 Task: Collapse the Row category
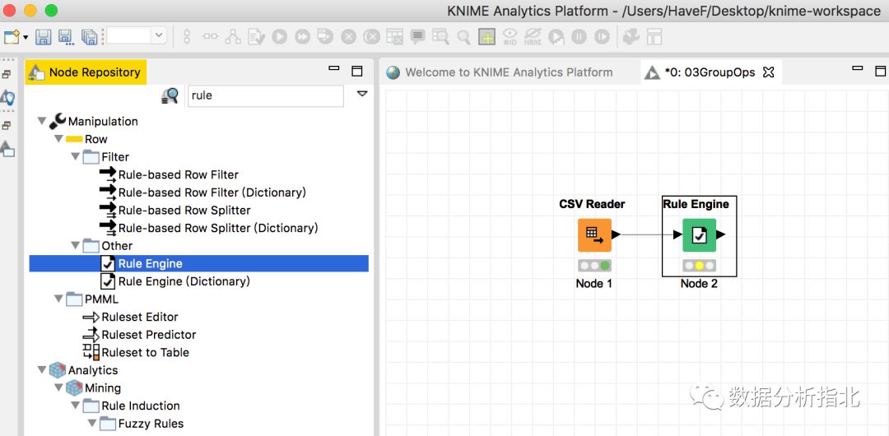pos(58,139)
